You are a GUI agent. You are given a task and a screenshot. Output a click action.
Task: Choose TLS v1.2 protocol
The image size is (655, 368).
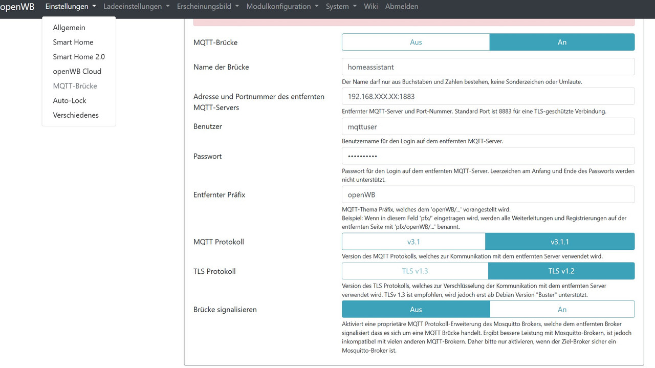pos(561,271)
